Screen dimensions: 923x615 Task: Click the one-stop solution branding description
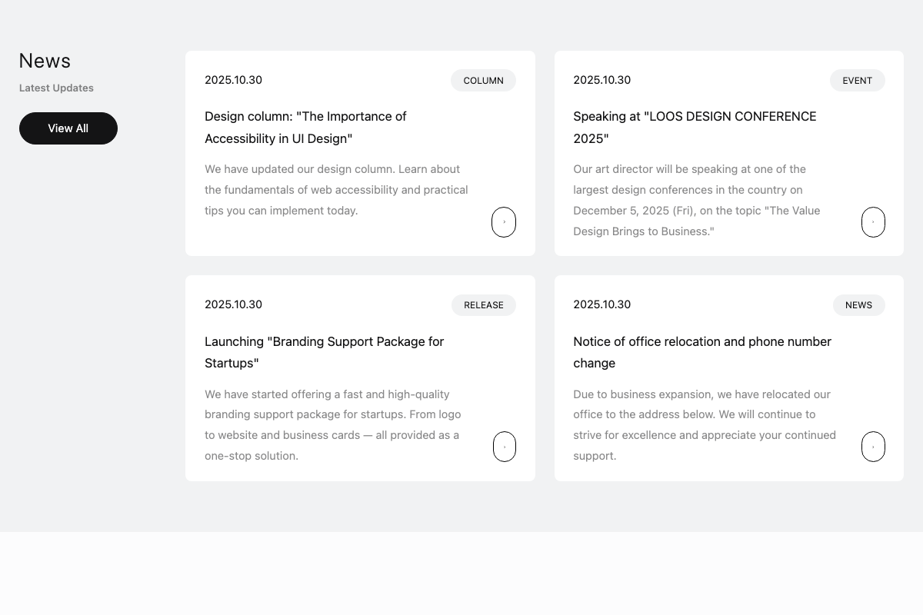[332, 424]
